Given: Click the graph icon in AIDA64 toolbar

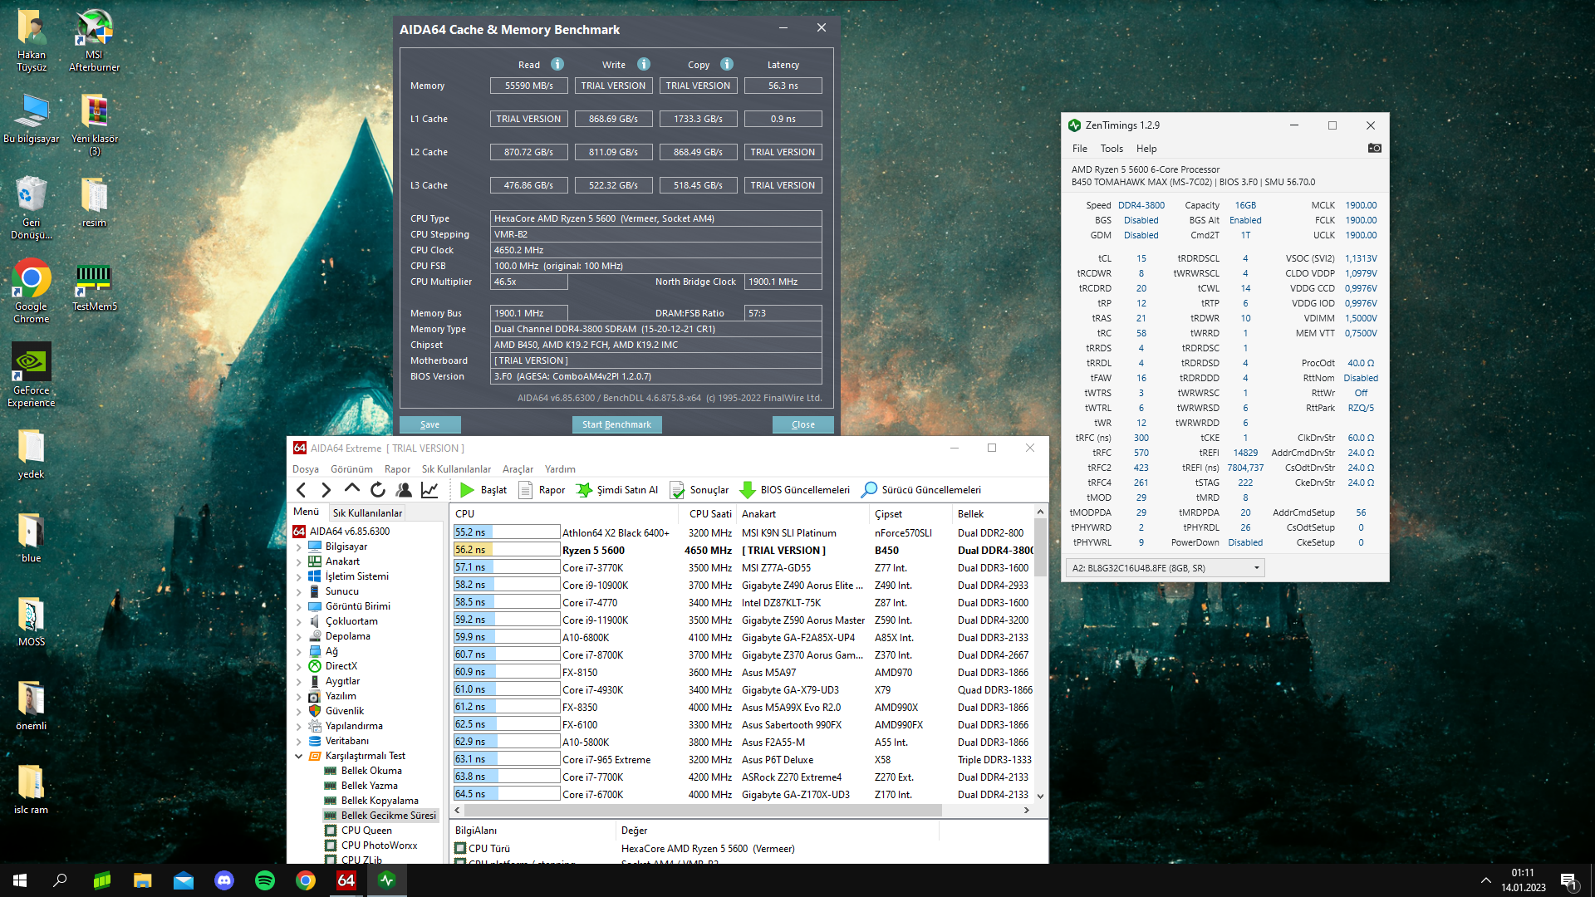Looking at the screenshot, I should [429, 490].
